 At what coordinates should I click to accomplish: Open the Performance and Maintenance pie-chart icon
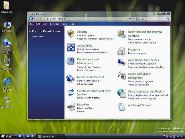[x=71, y=61]
